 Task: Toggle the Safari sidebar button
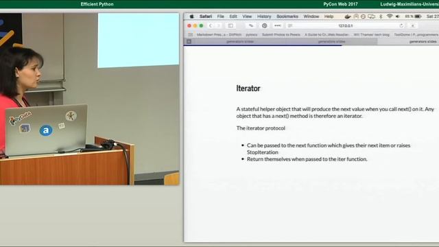[230, 26]
